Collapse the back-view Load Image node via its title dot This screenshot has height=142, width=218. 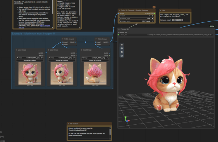[82, 50]
